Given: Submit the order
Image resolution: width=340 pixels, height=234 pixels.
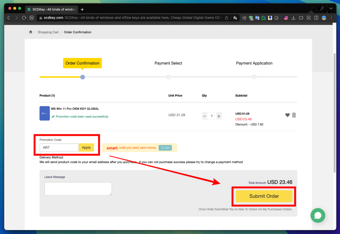Looking at the screenshot, I should coord(264,196).
